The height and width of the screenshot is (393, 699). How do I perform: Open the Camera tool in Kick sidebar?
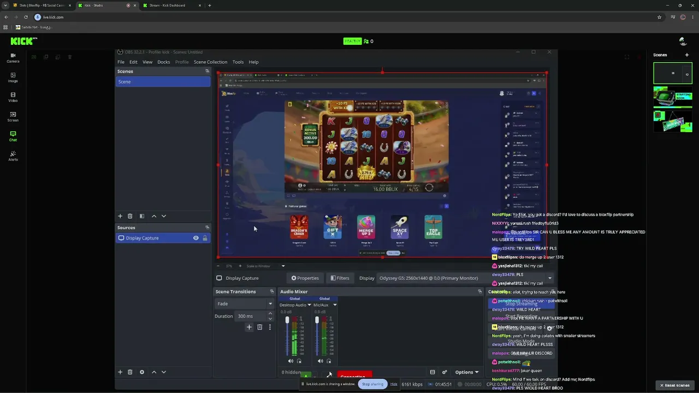(x=13, y=57)
